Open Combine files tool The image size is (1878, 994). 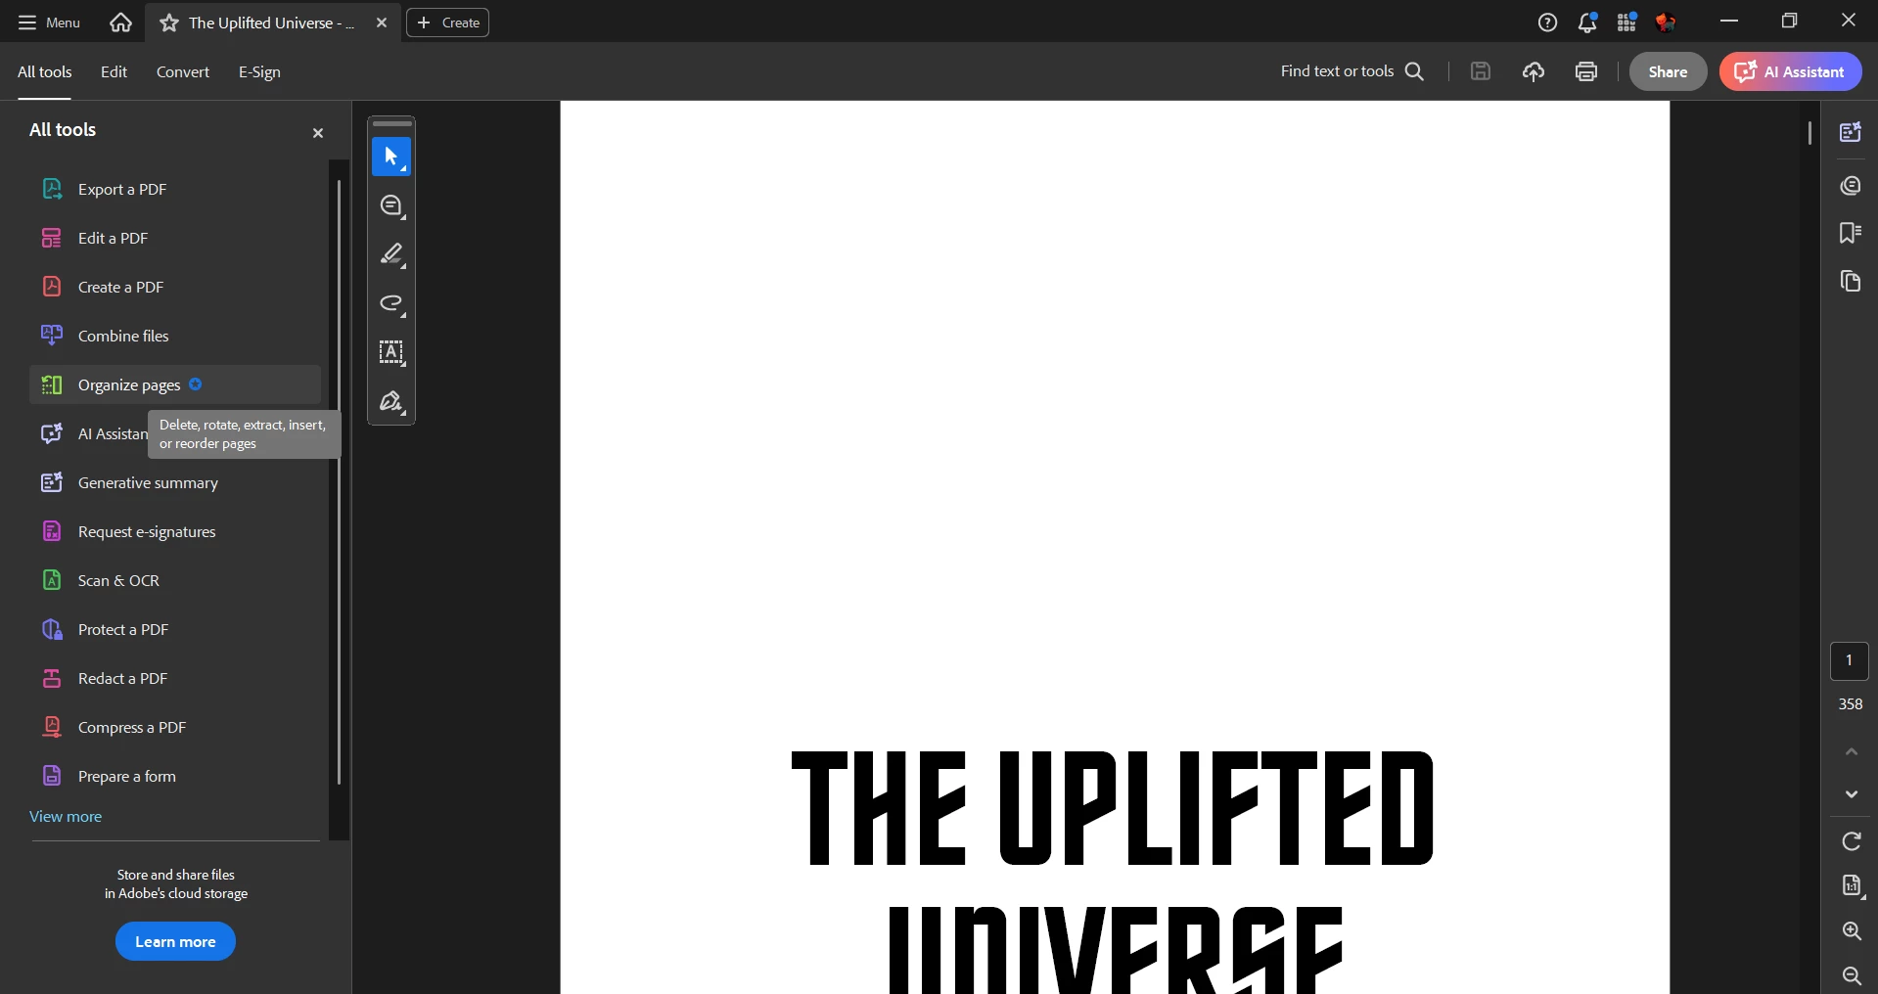click(175, 336)
